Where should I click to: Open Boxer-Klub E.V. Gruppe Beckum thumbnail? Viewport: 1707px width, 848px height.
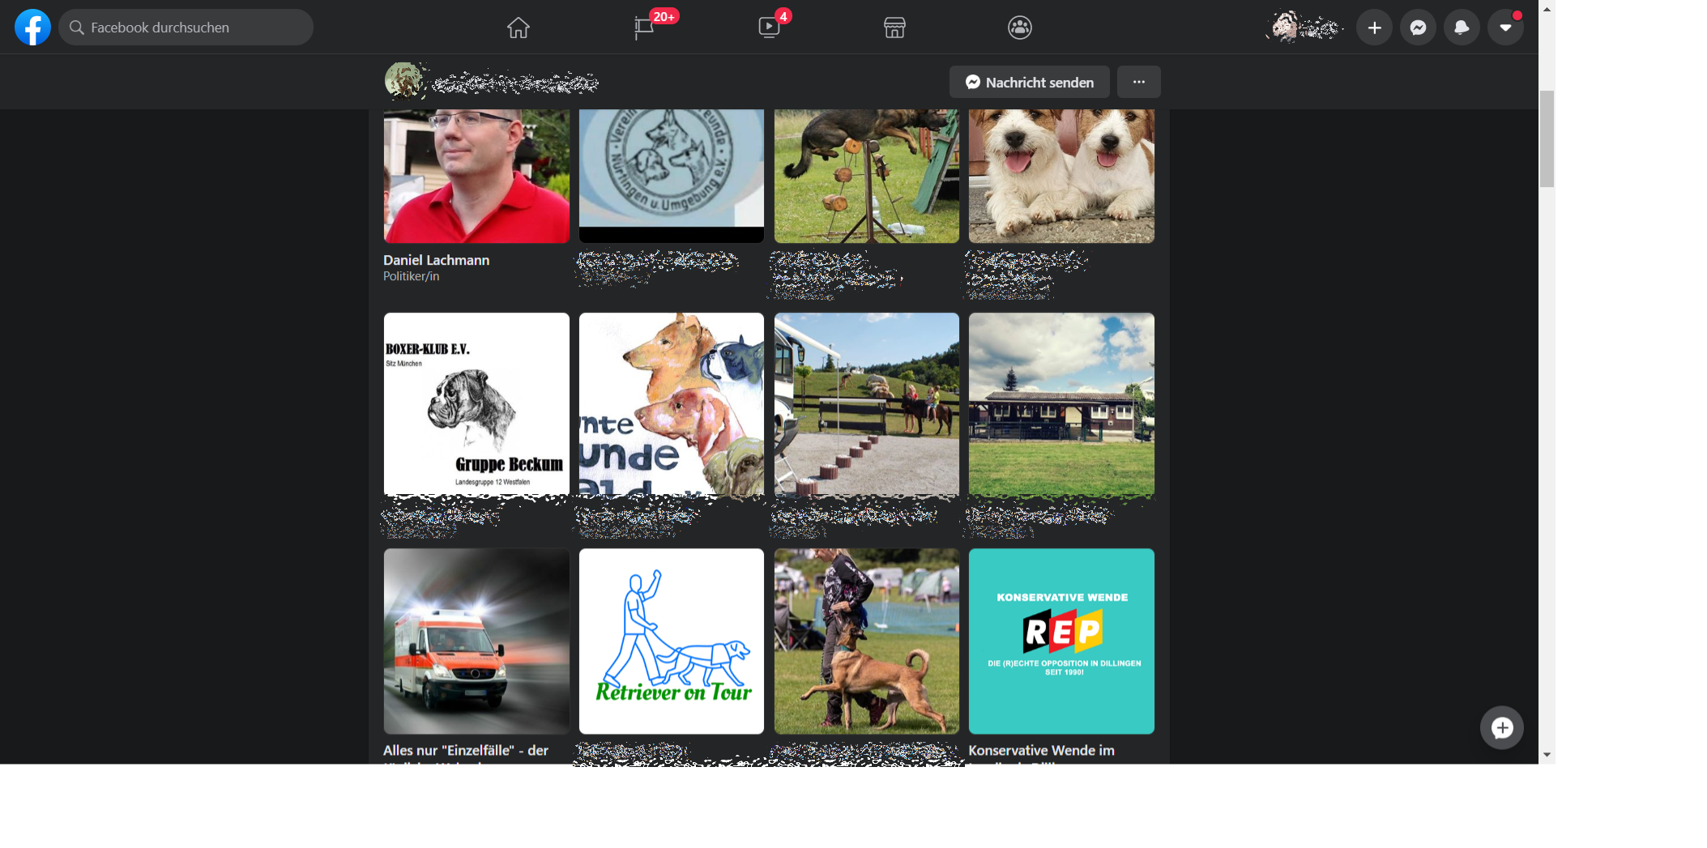[x=476, y=404]
